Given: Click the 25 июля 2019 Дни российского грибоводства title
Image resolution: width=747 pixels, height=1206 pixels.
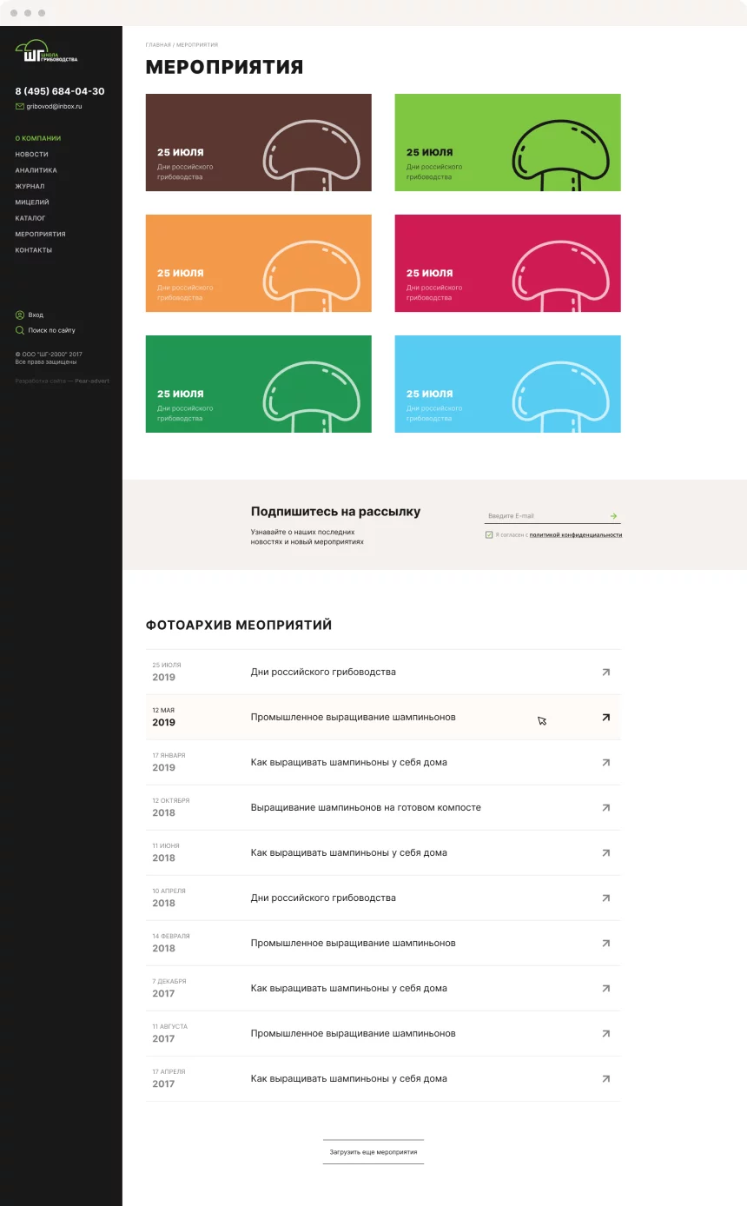Looking at the screenshot, I should (323, 672).
